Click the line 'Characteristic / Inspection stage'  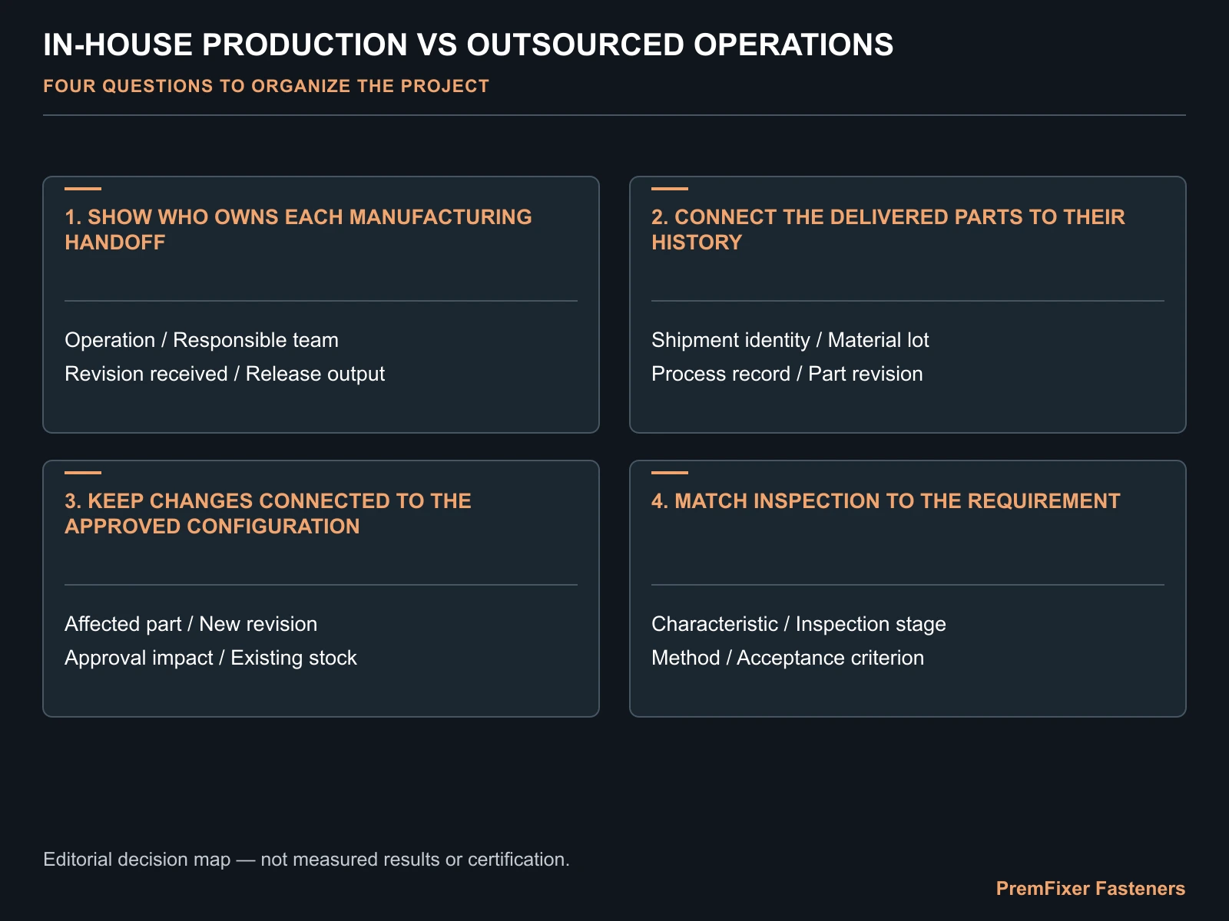[798, 624]
